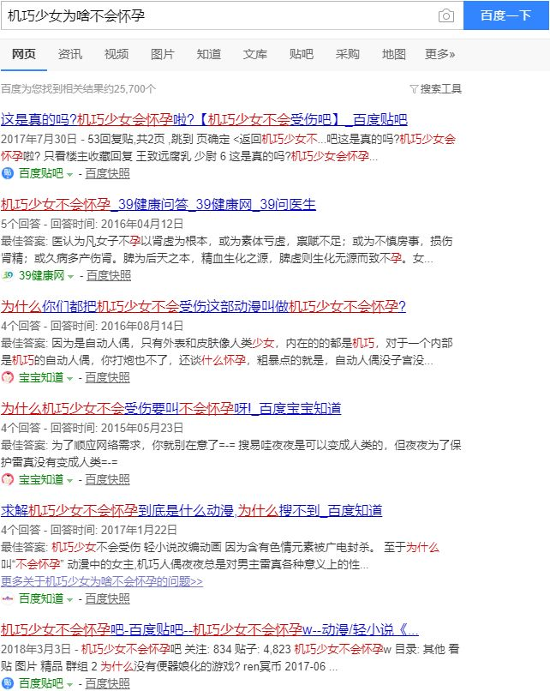The image size is (550, 691).
Task: Expand the arrow after 百度贴吧, first result
Action: [69, 175]
